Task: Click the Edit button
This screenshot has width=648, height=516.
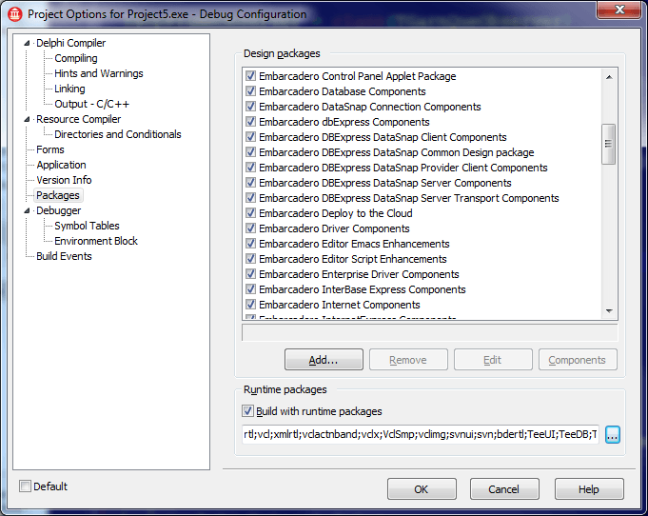Action: click(x=493, y=360)
